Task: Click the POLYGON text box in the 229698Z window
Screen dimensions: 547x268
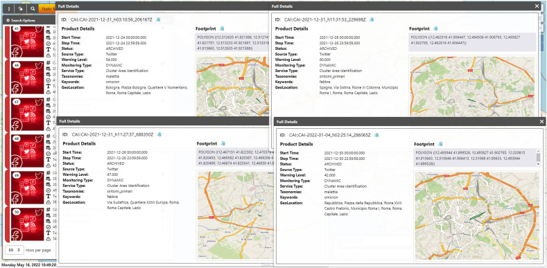Action: click(x=472, y=42)
